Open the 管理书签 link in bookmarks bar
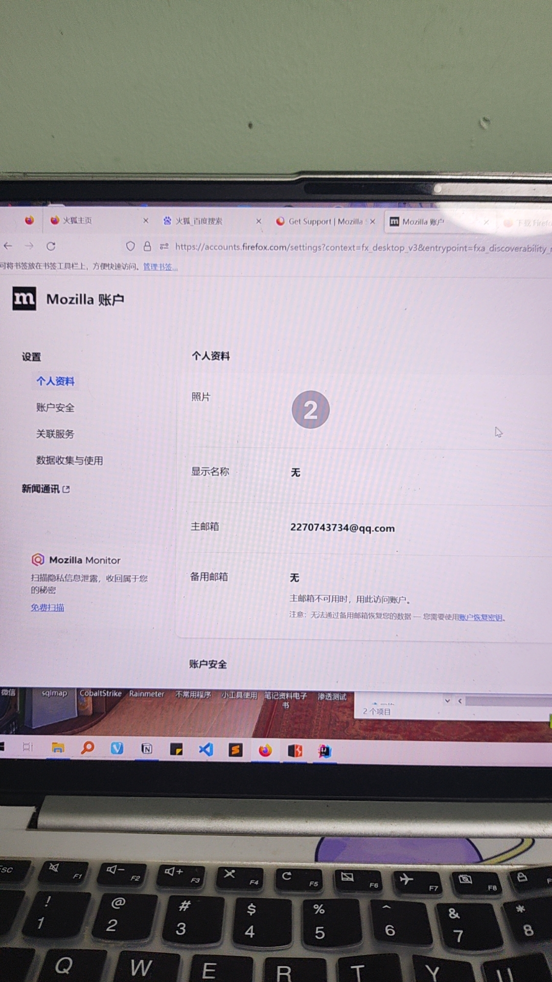This screenshot has height=982, width=552. point(160,266)
